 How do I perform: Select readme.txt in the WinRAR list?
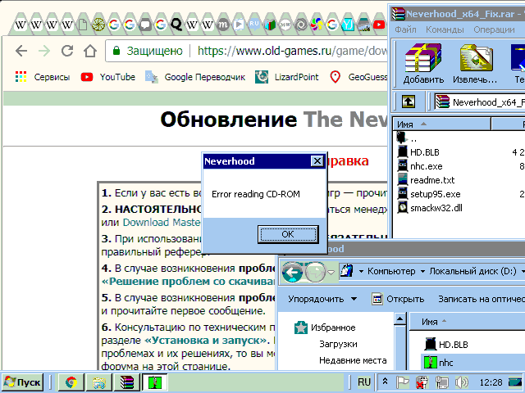click(x=426, y=180)
